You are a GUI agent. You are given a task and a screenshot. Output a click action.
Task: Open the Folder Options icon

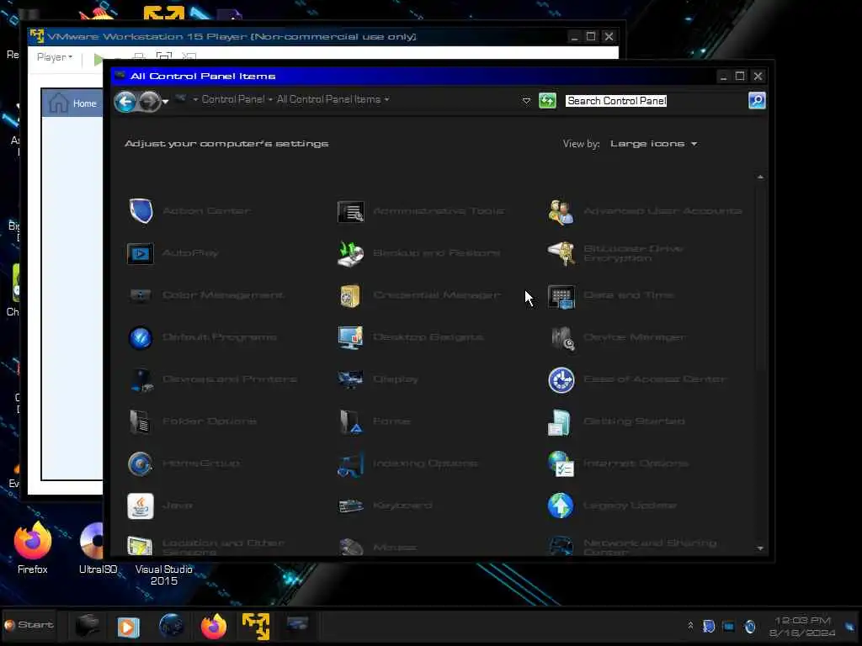tap(141, 422)
